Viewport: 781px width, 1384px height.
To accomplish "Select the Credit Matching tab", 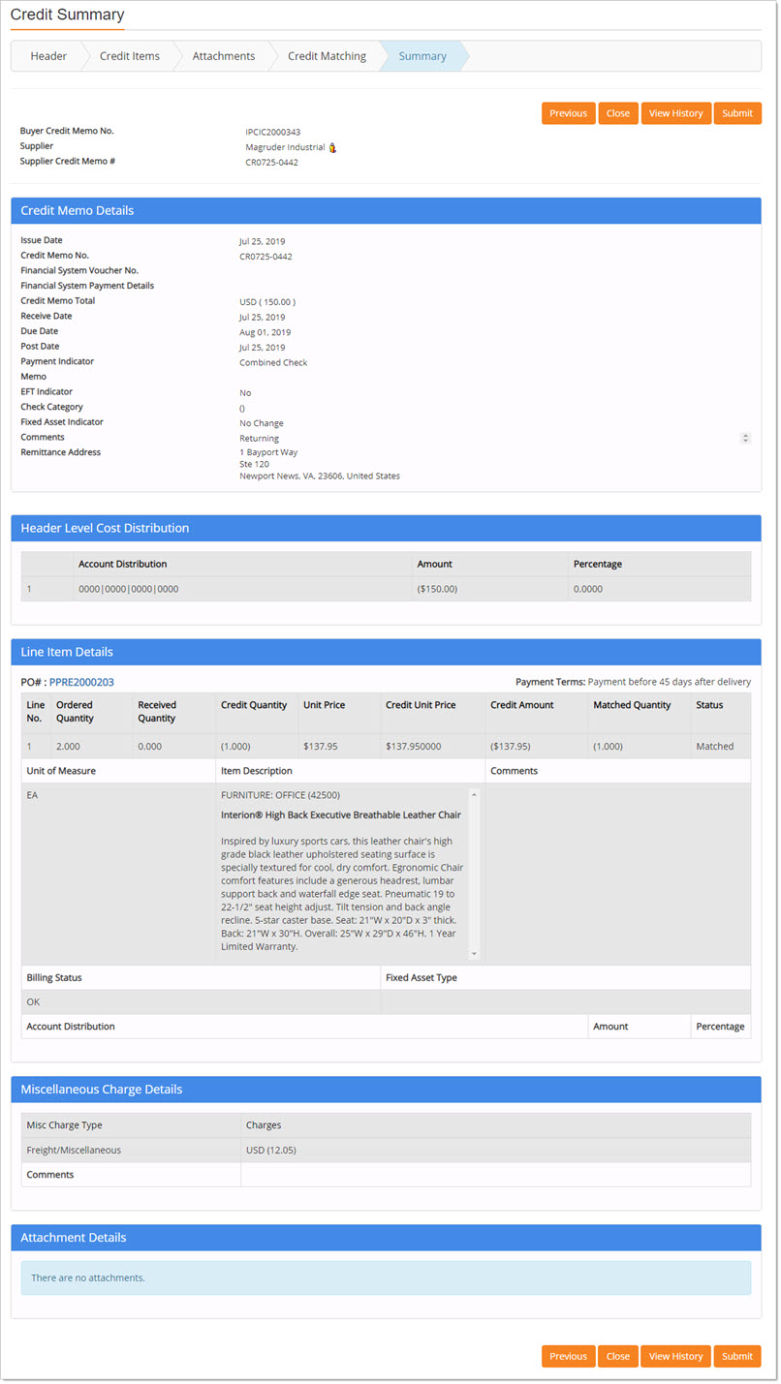I will (327, 55).
